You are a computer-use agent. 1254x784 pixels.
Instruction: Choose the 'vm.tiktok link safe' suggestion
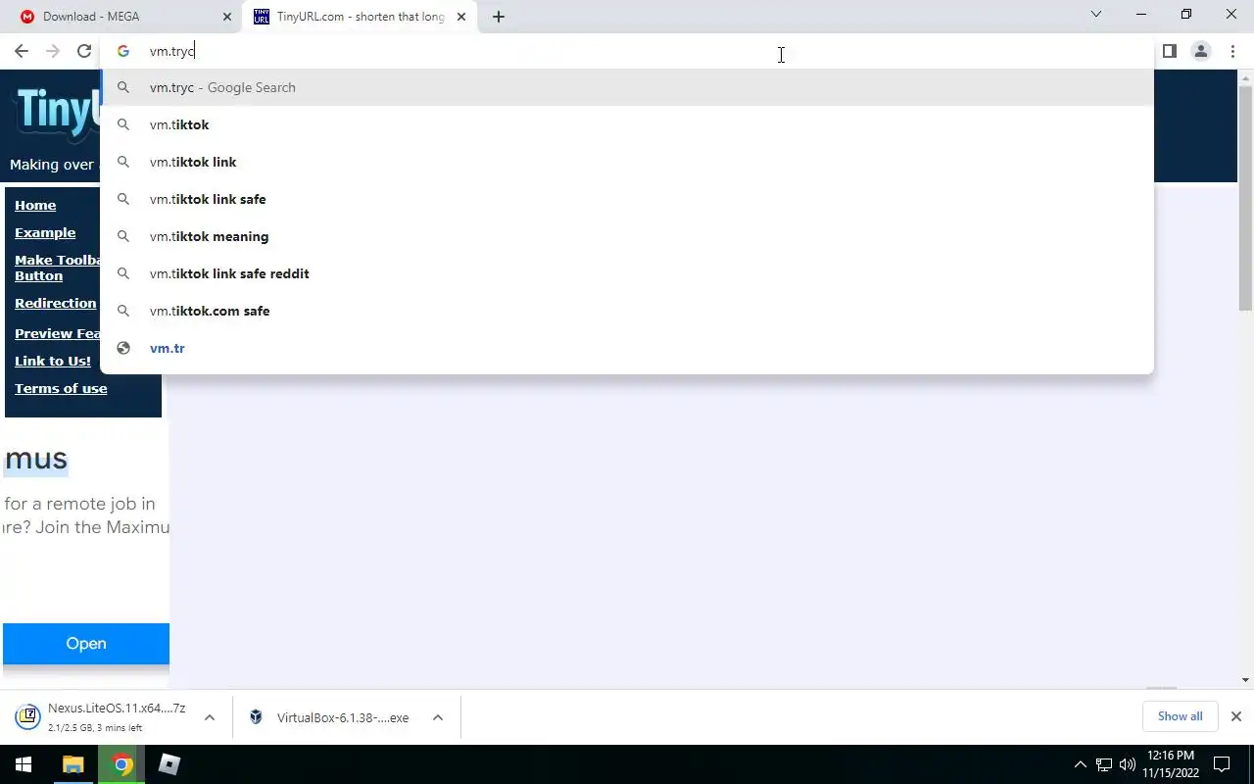click(627, 199)
